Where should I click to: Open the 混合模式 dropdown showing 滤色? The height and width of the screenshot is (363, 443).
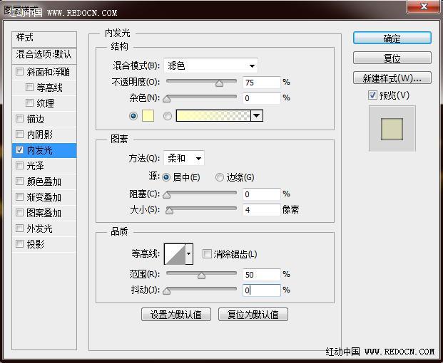tap(210, 65)
